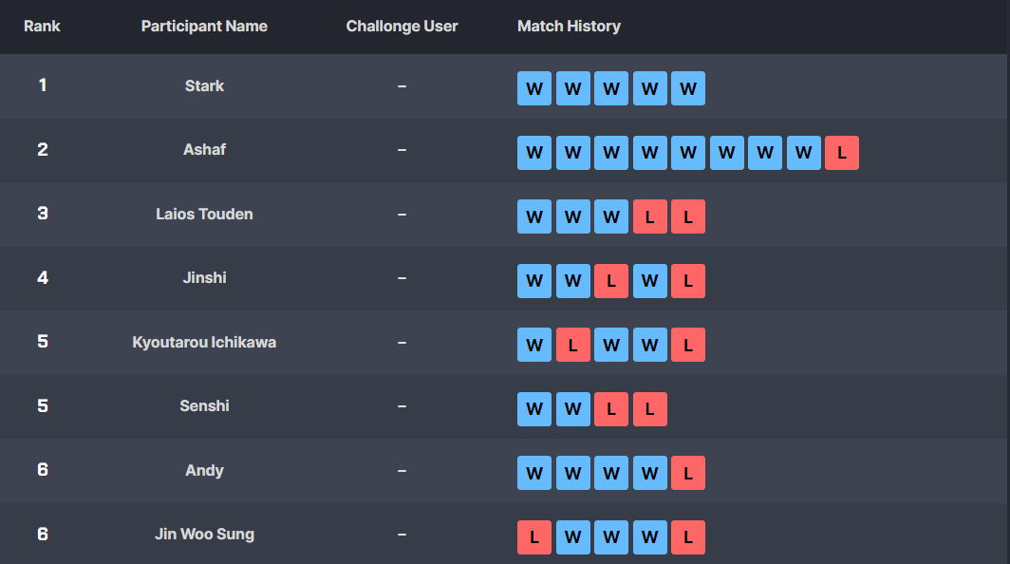Screen dimensions: 1010x564
Task: Click Ashaf's red L loss badge
Action: pos(842,153)
